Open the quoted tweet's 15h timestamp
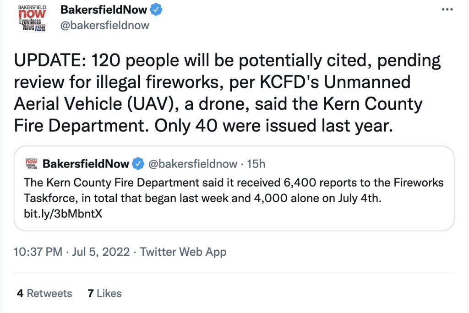Viewport: 469px width, 313px height. click(256, 163)
